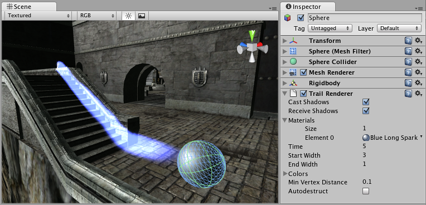Select the Inspector tab
426x205 pixels.
coord(307,7)
